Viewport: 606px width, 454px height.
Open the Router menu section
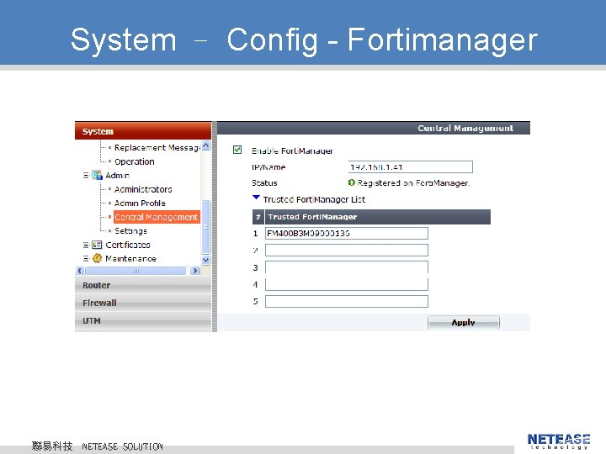pyautogui.click(x=143, y=285)
